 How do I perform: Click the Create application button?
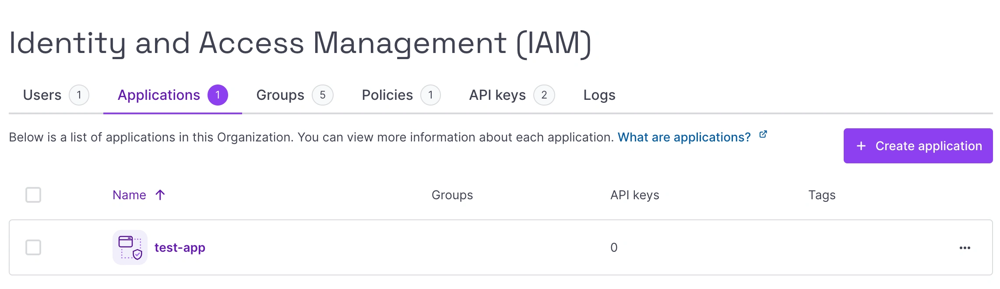tap(918, 146)
